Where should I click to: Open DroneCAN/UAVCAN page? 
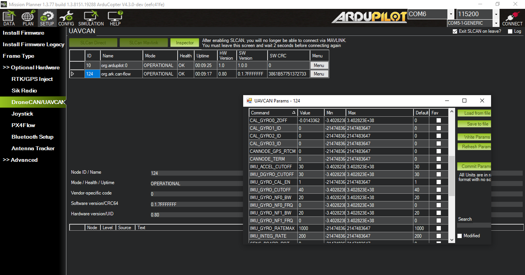[x=33, y=102]
